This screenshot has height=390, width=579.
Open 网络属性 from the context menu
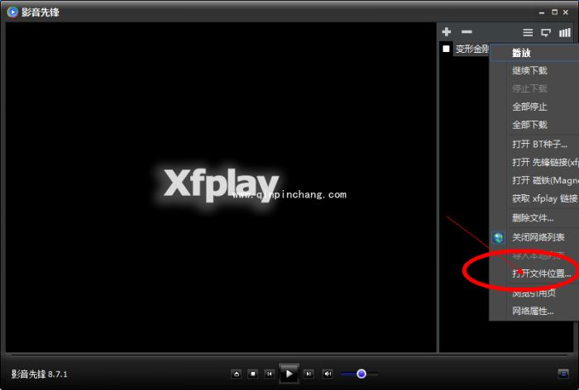pos(533,311)
